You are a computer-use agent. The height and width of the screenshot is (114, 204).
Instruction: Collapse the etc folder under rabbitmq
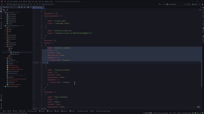pos(7,50)
